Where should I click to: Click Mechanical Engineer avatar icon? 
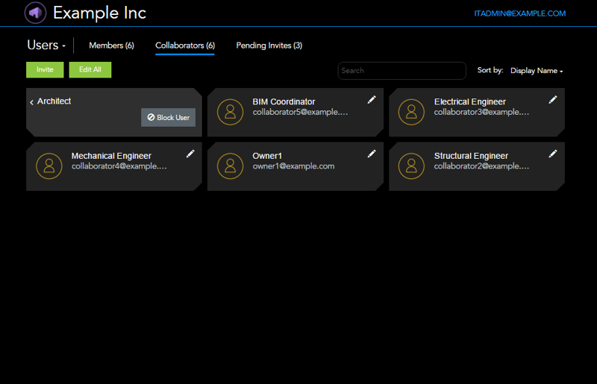click(49, 166)
